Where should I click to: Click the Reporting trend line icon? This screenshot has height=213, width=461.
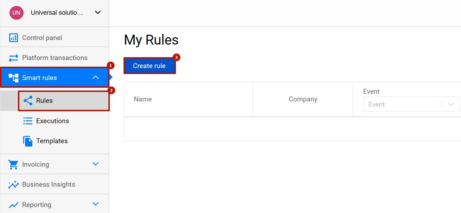click(13, 205)
